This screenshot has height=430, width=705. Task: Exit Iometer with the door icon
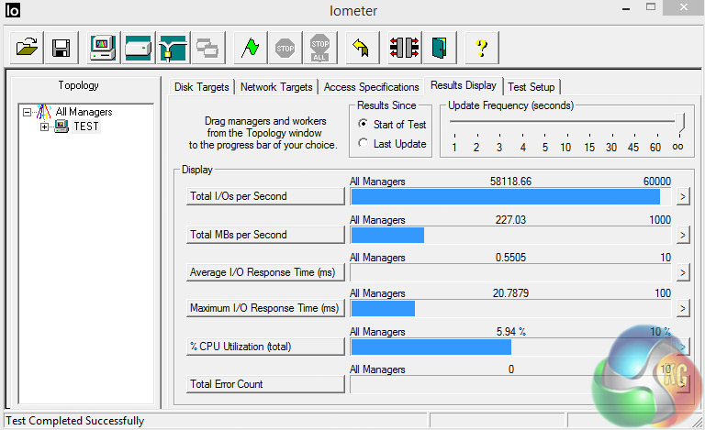click(x=440, y=47)
